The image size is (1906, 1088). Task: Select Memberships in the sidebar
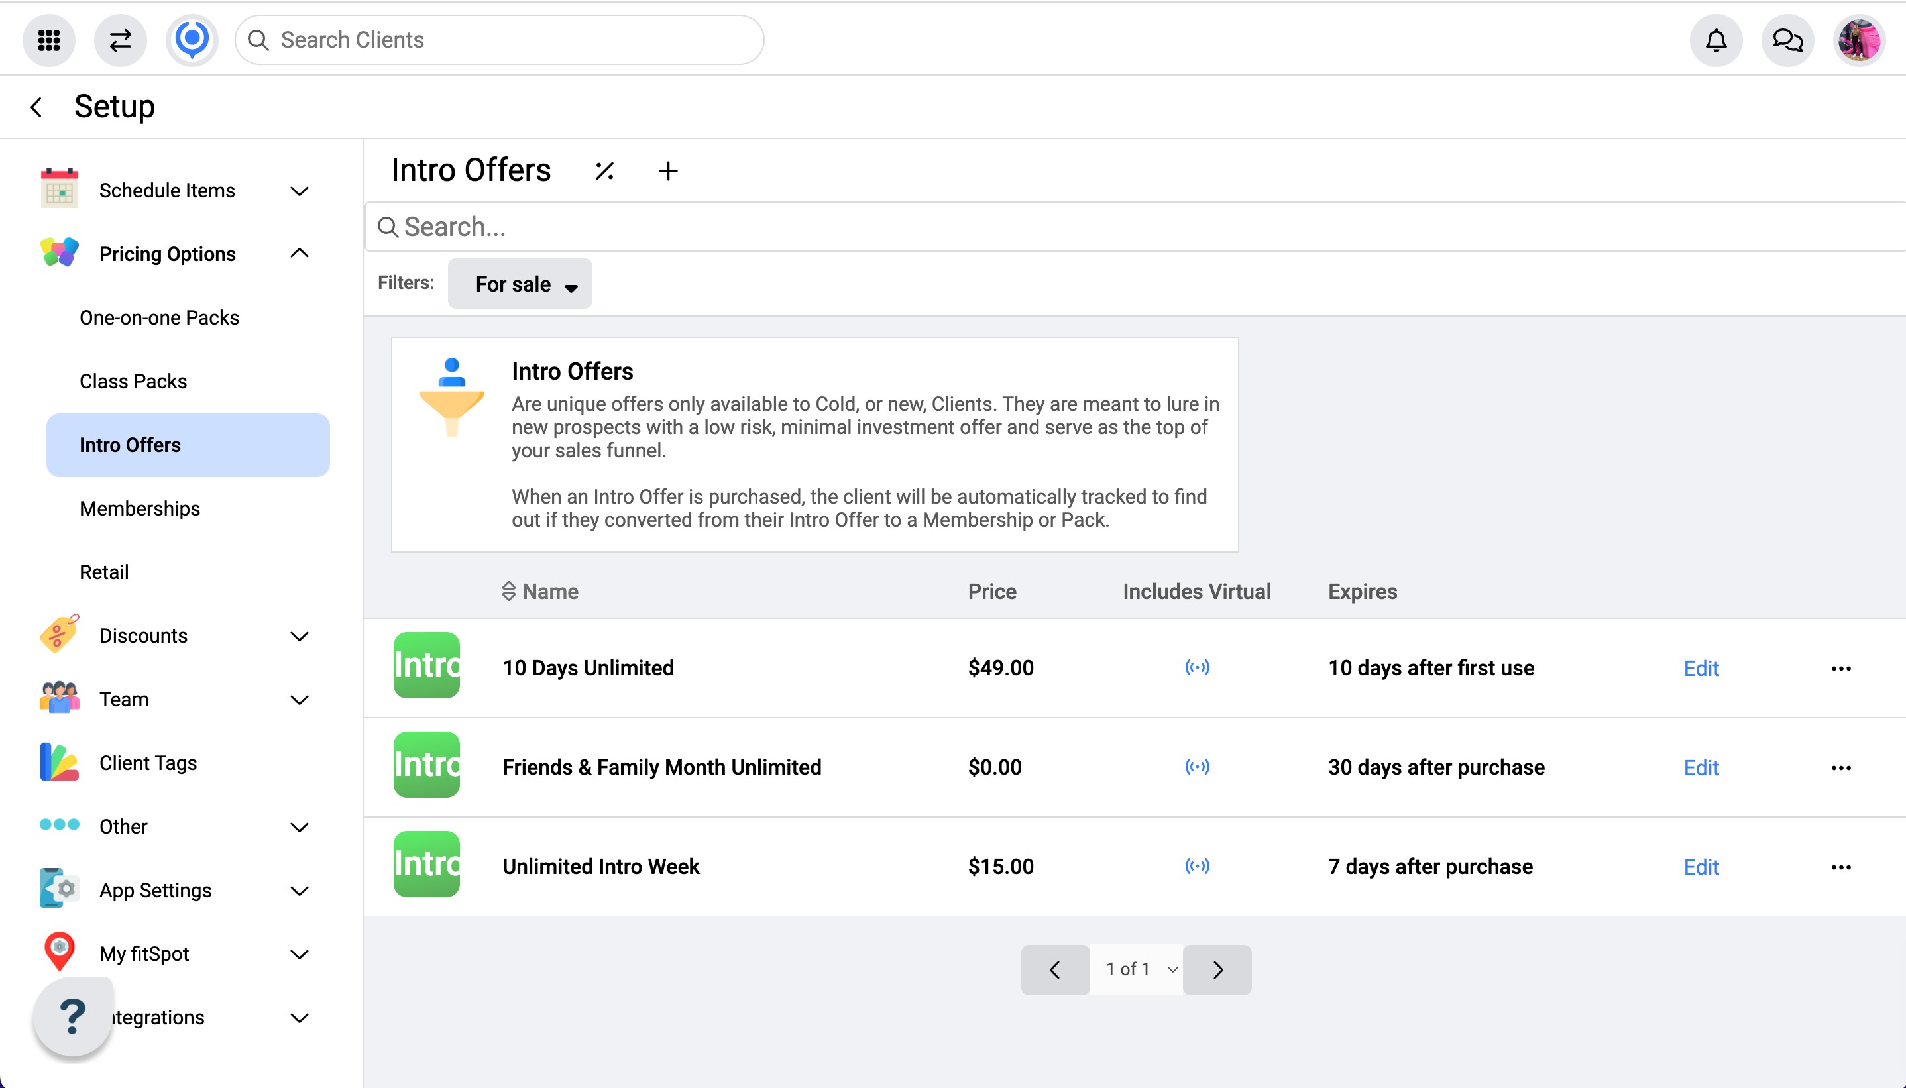tap(140, 508)
